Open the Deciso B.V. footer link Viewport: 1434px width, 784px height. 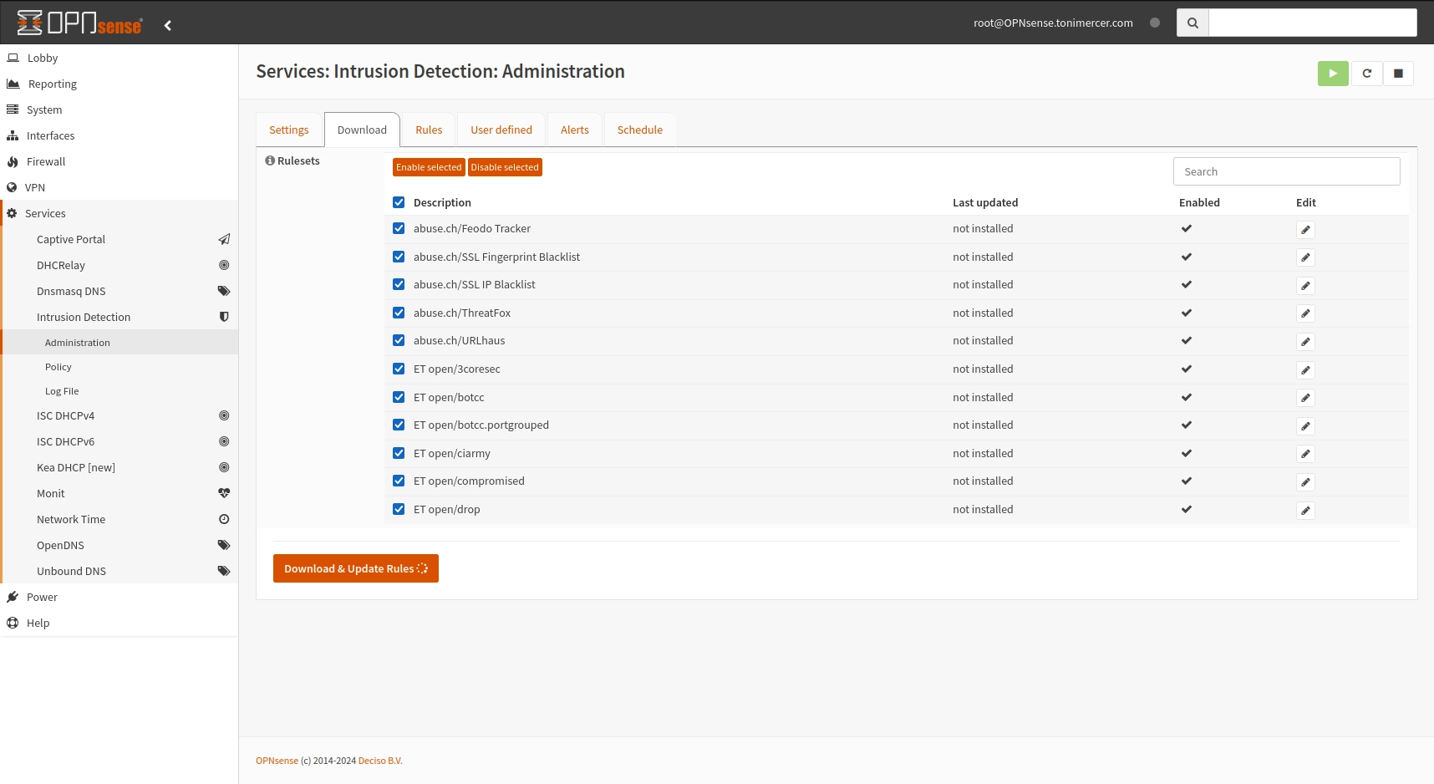pos(380,761)
